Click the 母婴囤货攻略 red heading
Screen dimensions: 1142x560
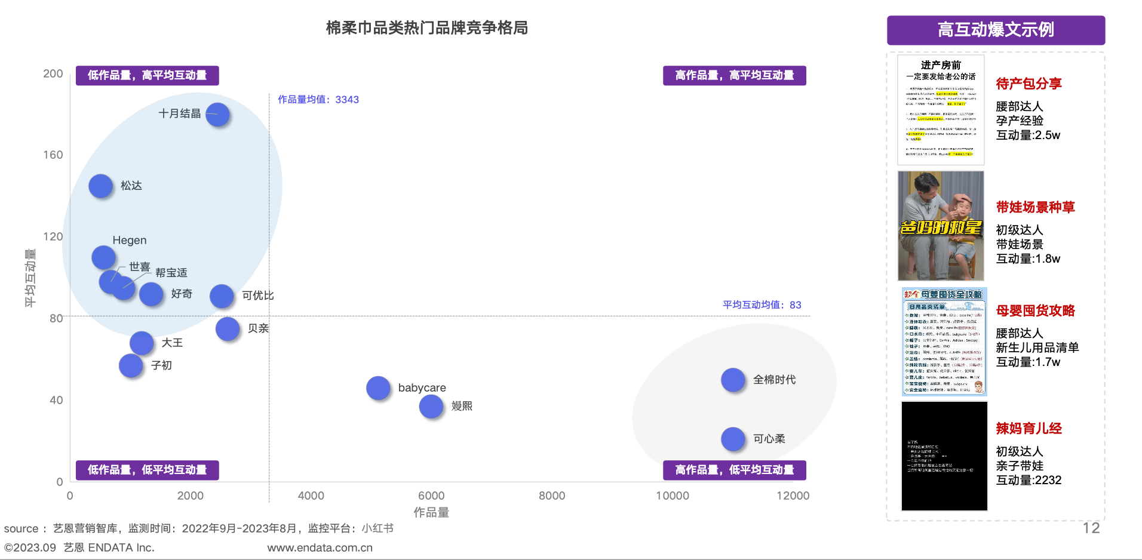coord(1035,310)
